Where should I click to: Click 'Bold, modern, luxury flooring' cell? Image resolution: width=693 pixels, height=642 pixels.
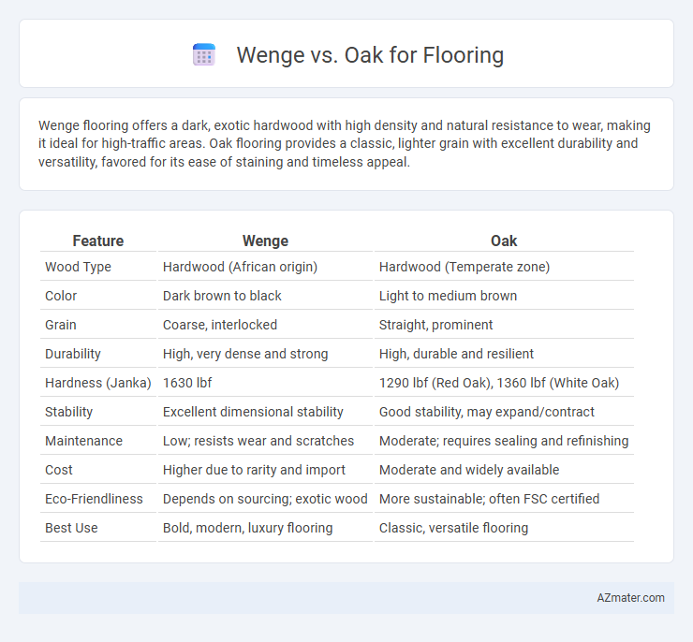(x=247, y=528)
